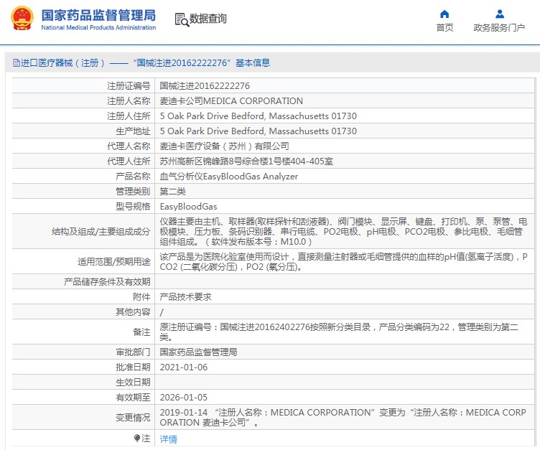Go to 首页 text label
This screenshot has width=540, height=450.
[444, 28]
